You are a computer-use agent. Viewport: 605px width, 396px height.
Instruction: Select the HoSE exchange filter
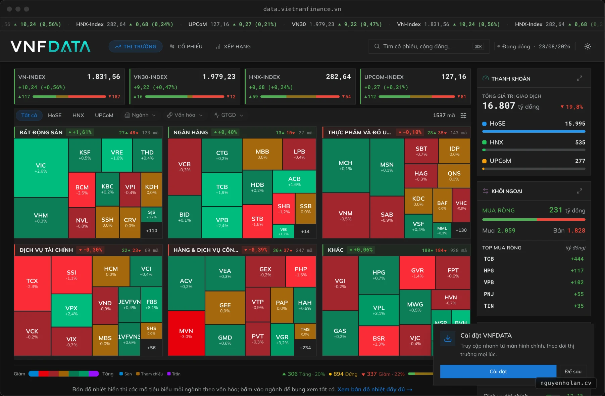pos(55,115)
